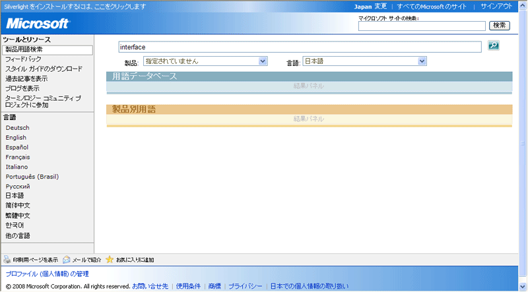Switch language to Português (Brasil)

point(32,177)
